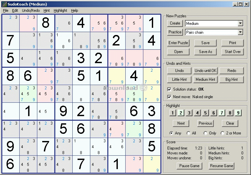Click the Open button
The height and width of the screenshot is (175, 251).
178,52
